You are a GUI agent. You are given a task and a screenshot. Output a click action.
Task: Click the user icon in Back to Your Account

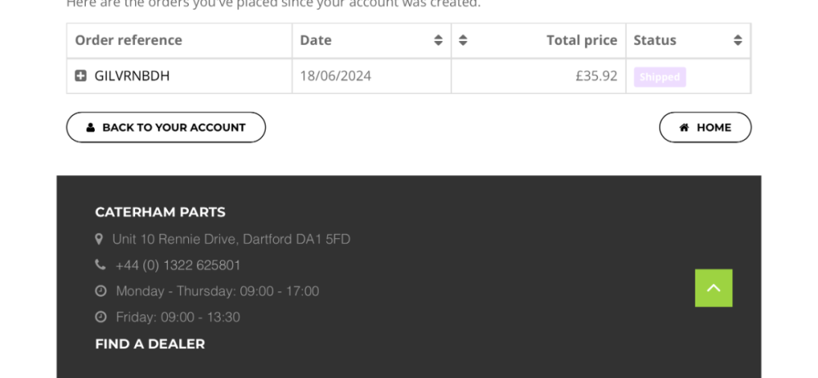(x=90, y=128)
